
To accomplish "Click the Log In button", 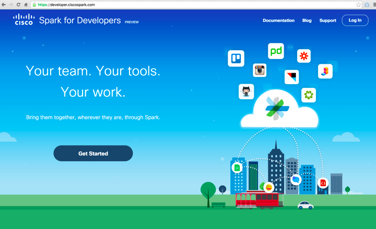I will 355,20.
